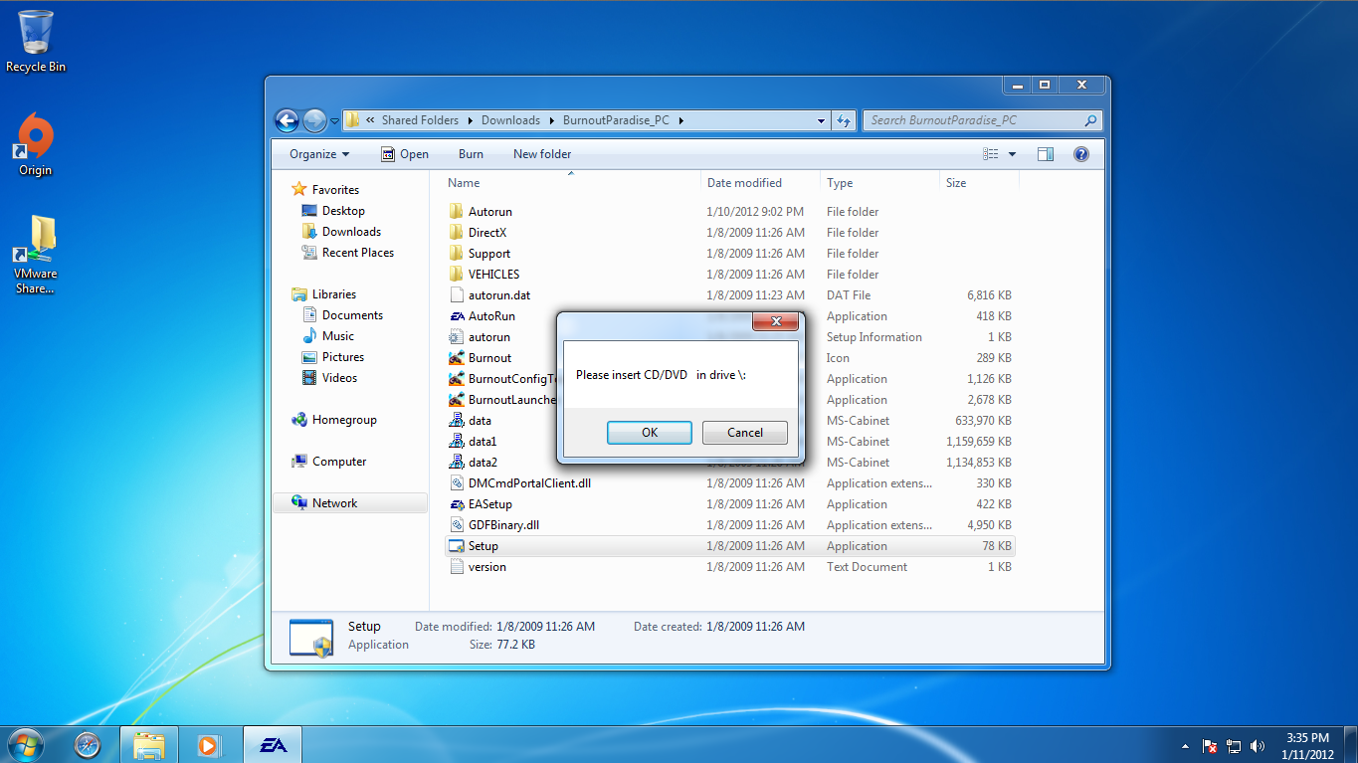
Task: Select the AutoRun application EA icon
Action: pyautogui.click(x=457, y=315)
